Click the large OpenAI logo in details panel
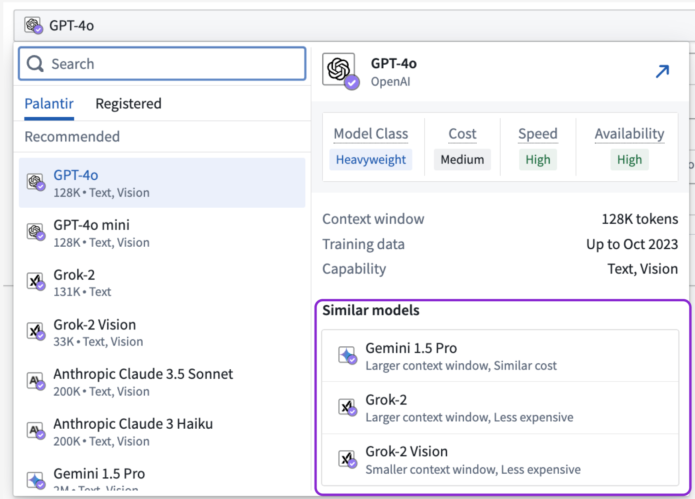This screenshot has height=499, width=695. coord(341,71)
